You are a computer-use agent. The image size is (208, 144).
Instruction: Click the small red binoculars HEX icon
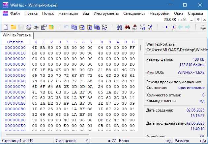point(135,27)
